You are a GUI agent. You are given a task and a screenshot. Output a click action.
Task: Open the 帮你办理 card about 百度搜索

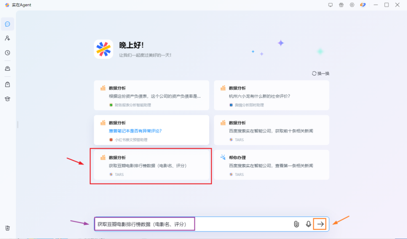click(x=271, y=165)
